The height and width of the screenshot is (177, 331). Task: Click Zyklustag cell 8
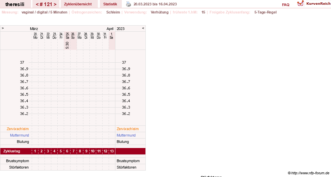tap(80, 151)
